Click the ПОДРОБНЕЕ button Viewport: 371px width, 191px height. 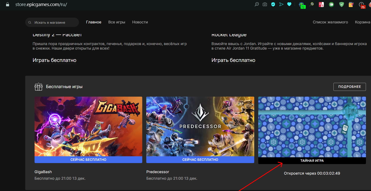(350, 87)
